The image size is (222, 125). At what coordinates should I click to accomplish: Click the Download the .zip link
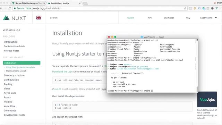coord(62,72)
